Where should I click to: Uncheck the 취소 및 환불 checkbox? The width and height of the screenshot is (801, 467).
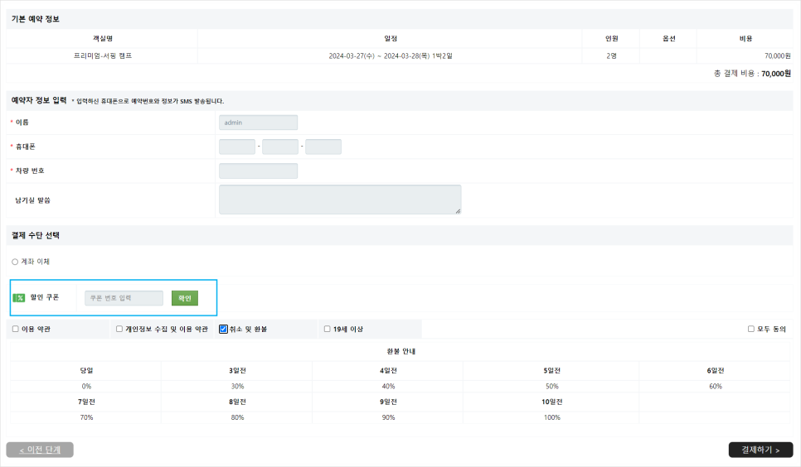pyautogui.click(x=223, y=330)
